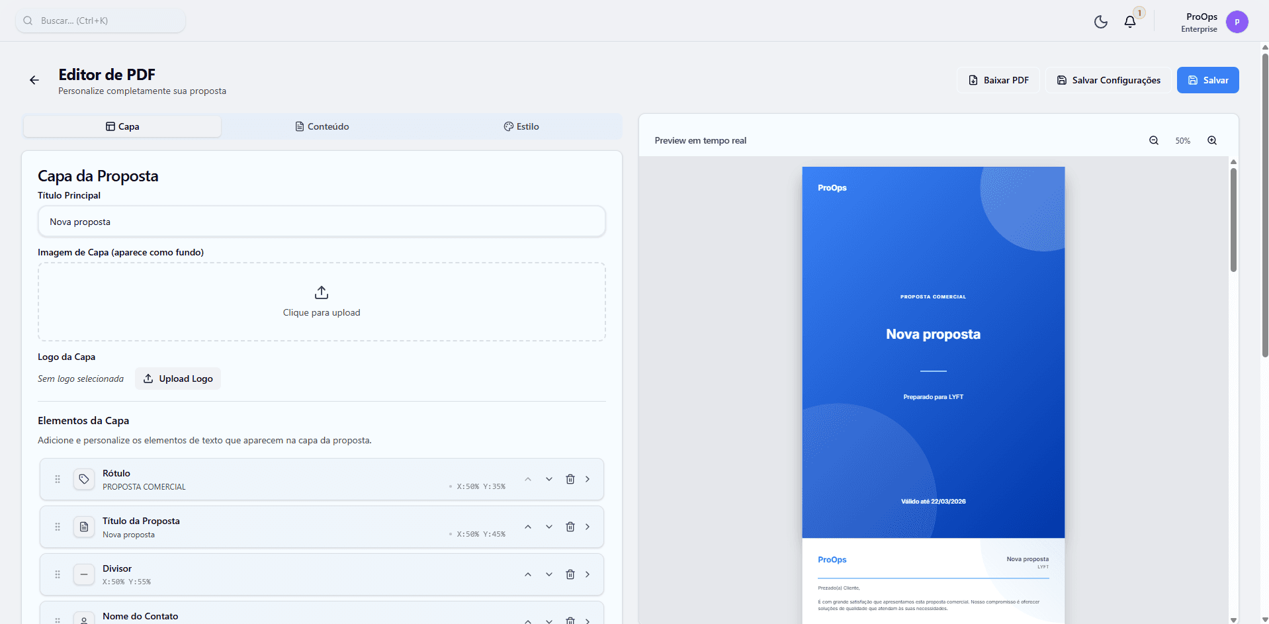The width and height of the screenshot is (1269, 624).
Task: Switch to the Conteúdo tab
Action: click(322, 126)
